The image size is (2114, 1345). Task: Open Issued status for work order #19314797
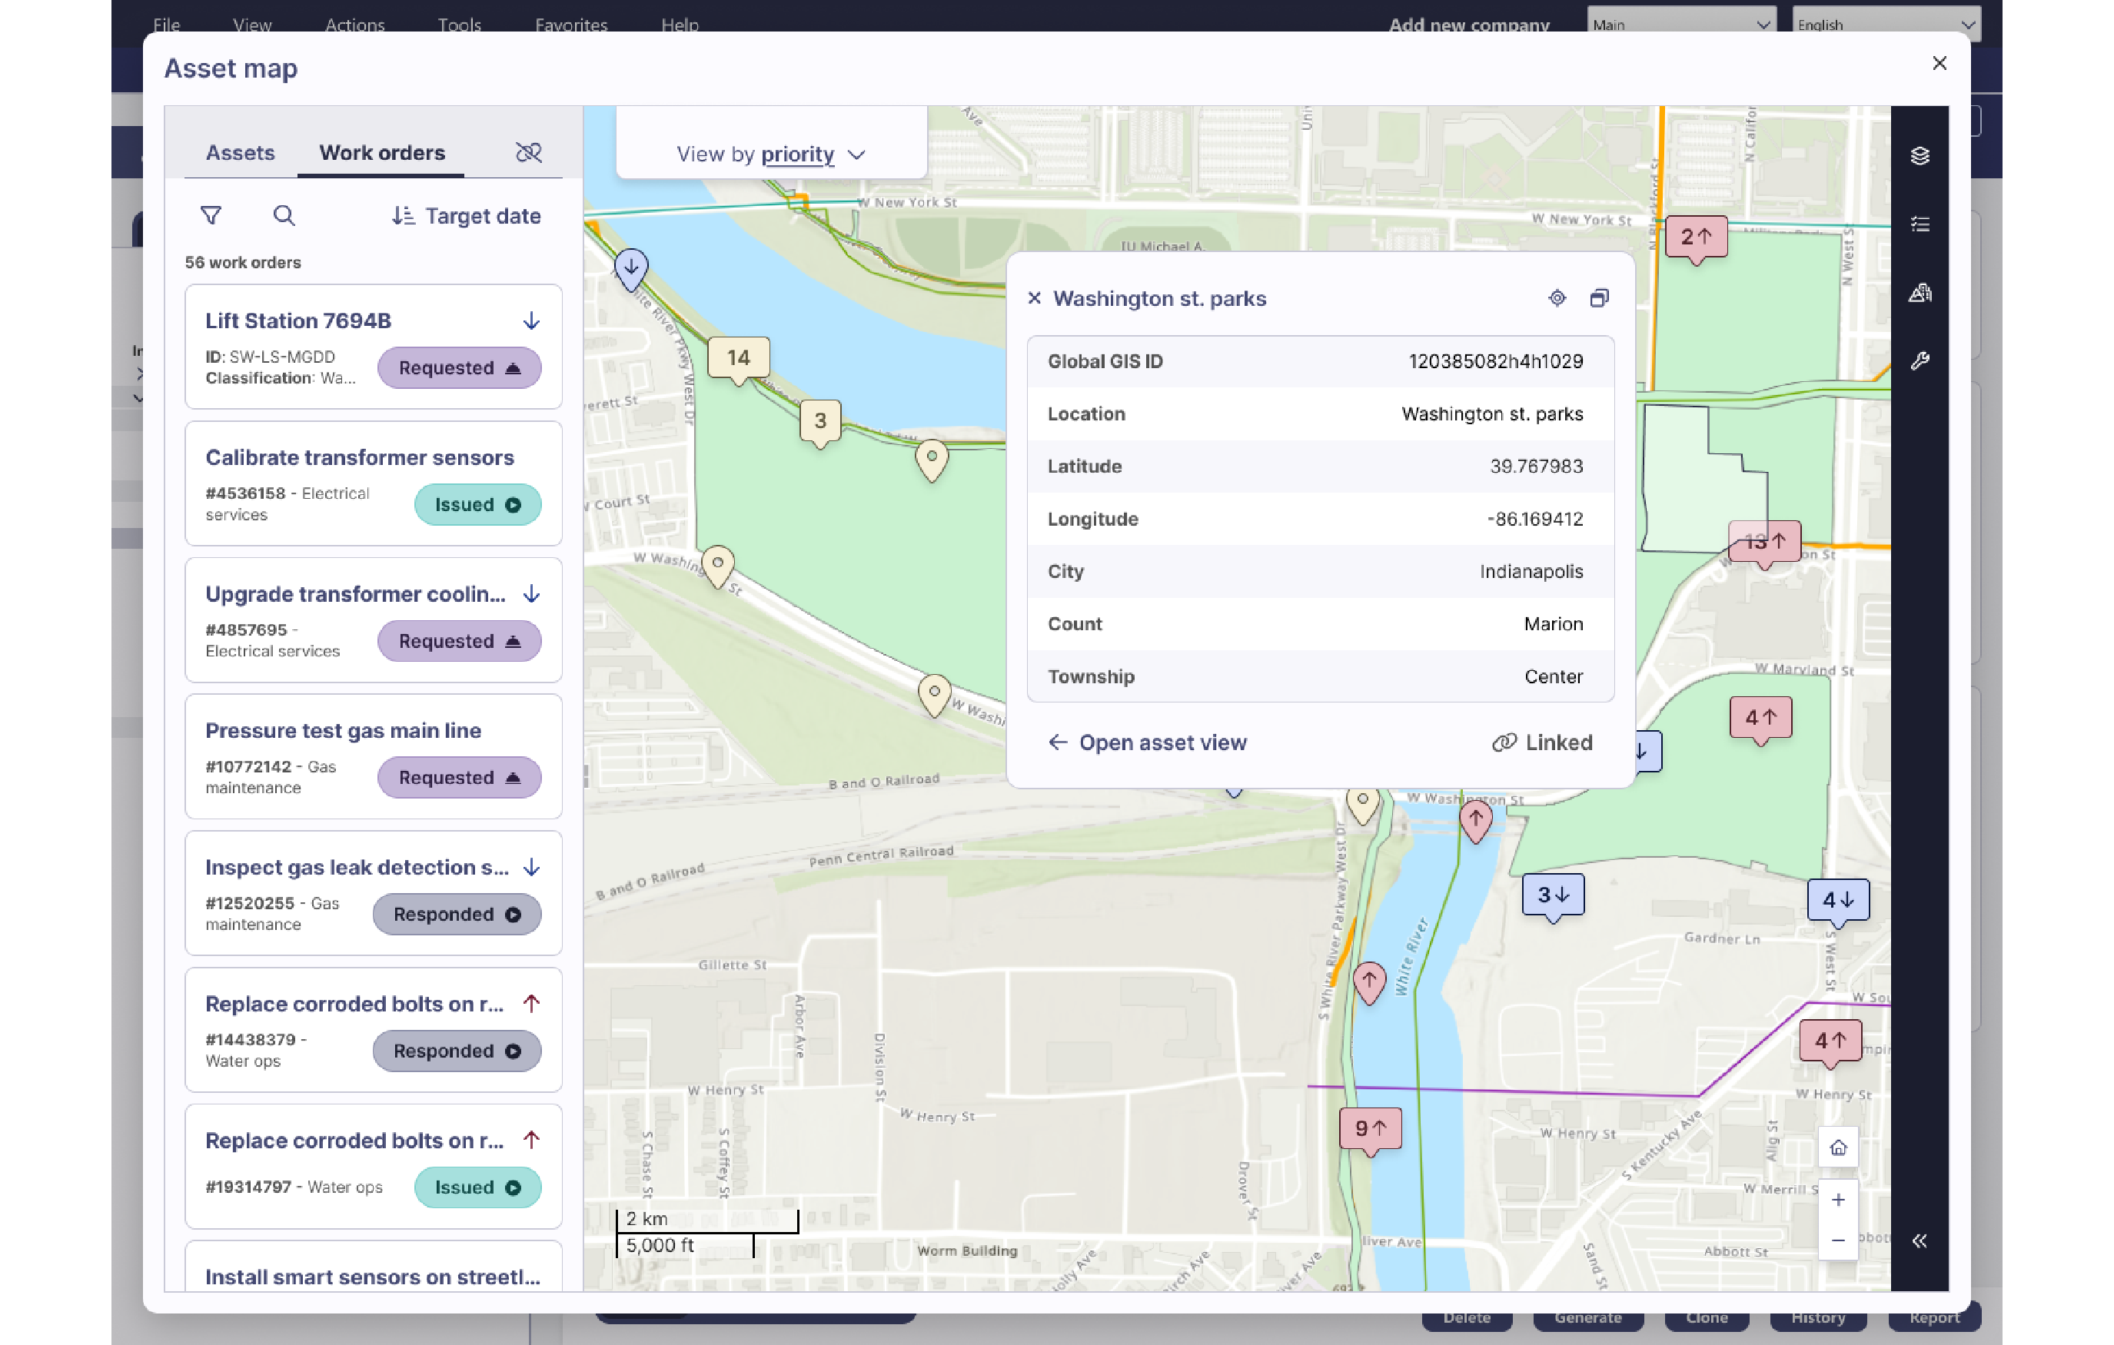pos(477,1188)
